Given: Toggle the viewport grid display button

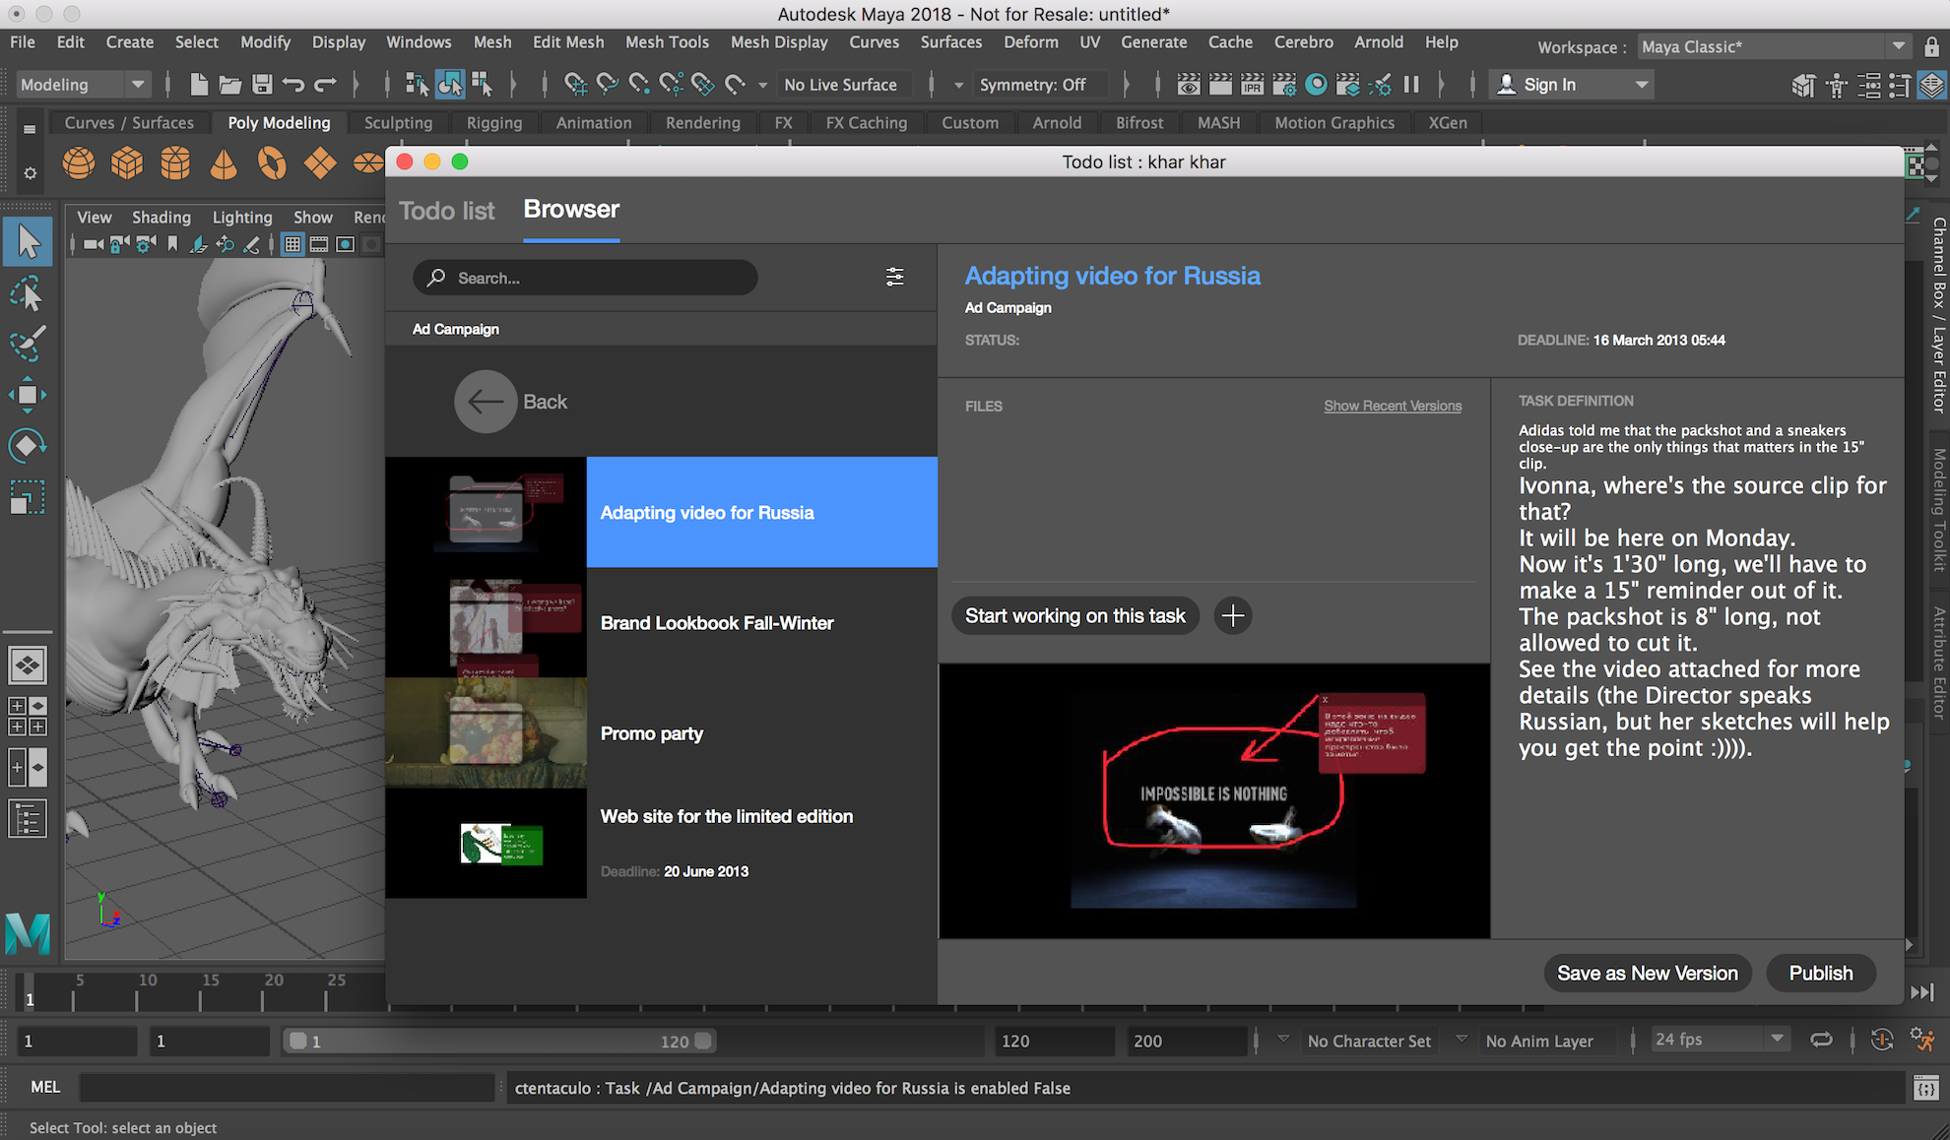Looking at the screenshot, I should tap(292, 244).
